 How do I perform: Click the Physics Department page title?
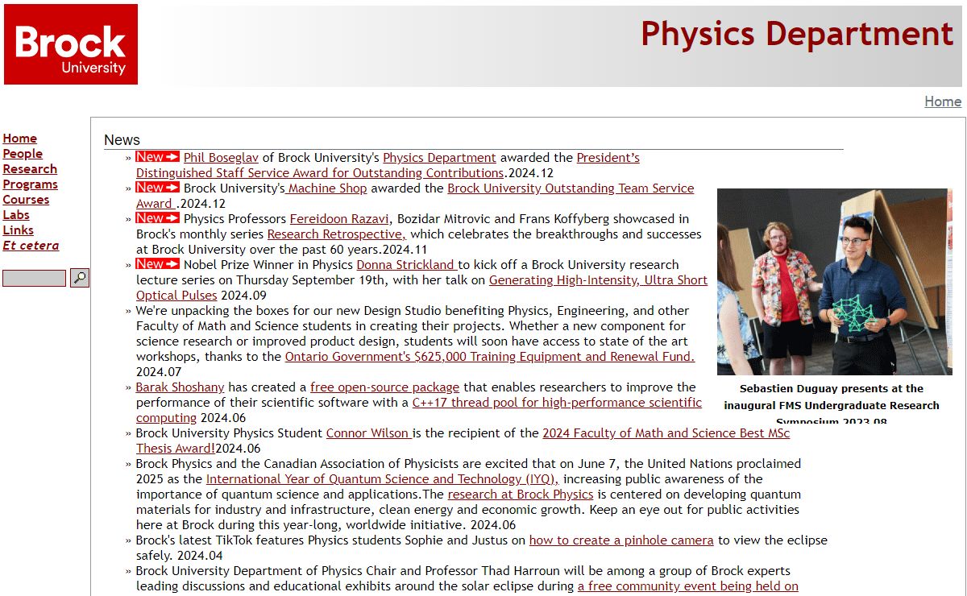point(797,34)
